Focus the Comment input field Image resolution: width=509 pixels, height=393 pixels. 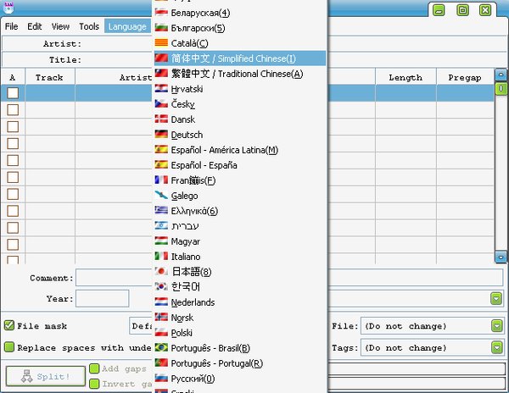tap(289, 277)
